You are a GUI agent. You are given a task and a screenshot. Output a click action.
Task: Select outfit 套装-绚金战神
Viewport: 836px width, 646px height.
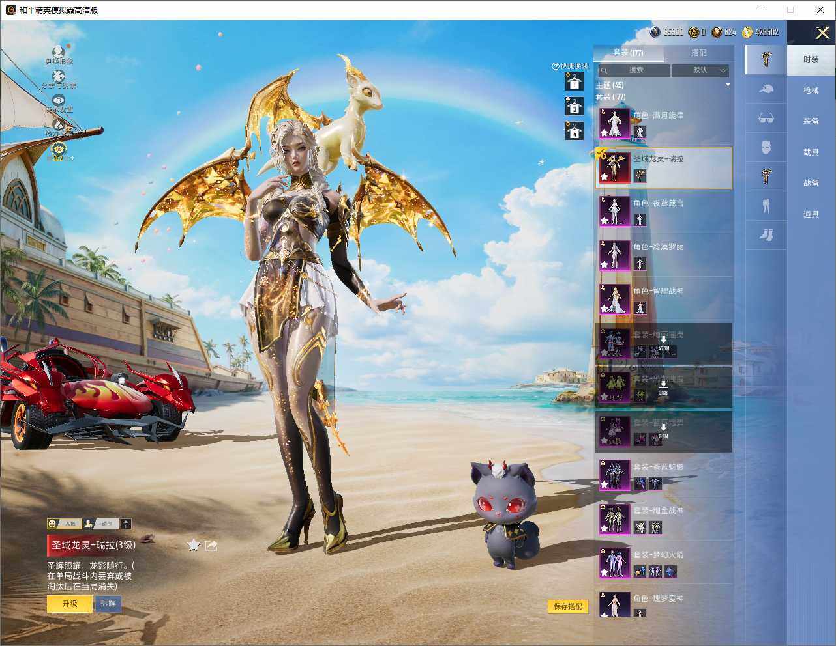pyautogui.click(x=663, y=518)
